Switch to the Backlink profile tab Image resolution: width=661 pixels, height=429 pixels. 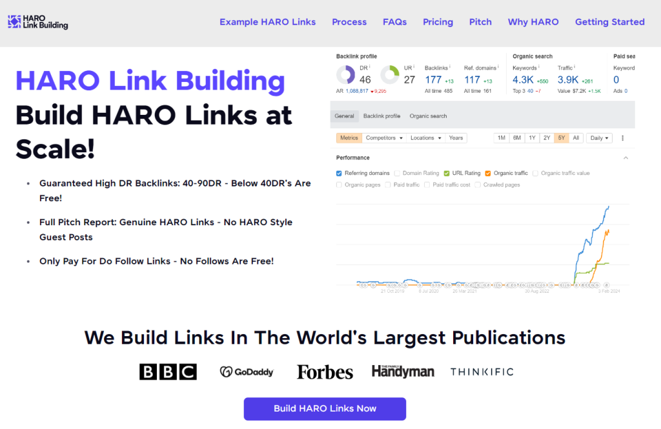coord(381,116)
